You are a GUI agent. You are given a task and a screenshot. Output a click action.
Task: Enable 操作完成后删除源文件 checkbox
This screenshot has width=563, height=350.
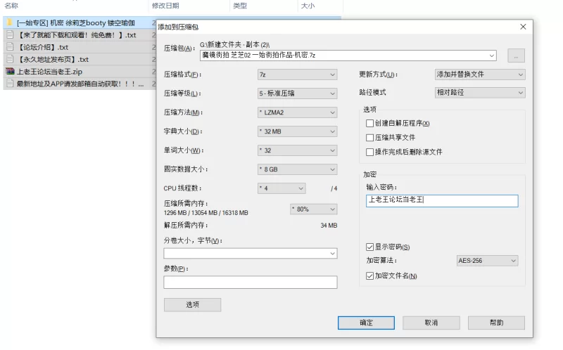point(369,152)
